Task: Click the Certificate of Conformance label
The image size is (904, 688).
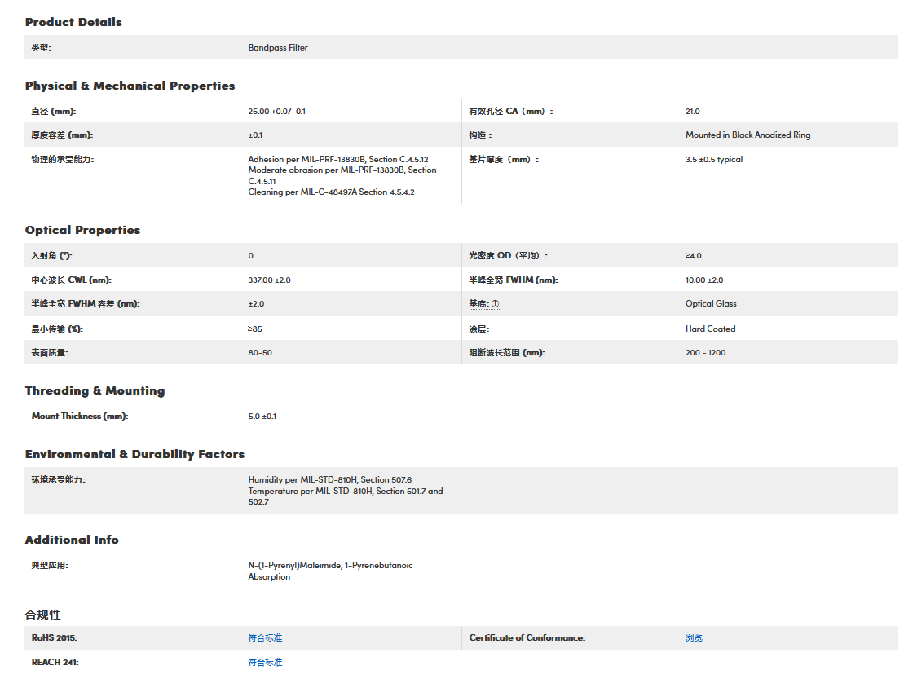Action: point(527,637)
